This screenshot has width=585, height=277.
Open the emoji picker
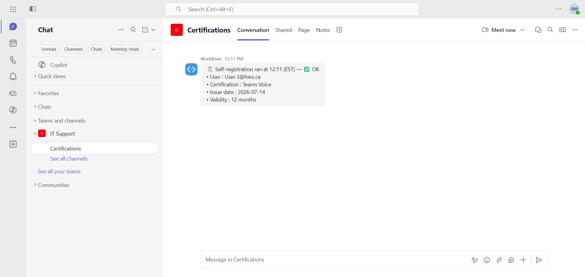click(487, 260)
